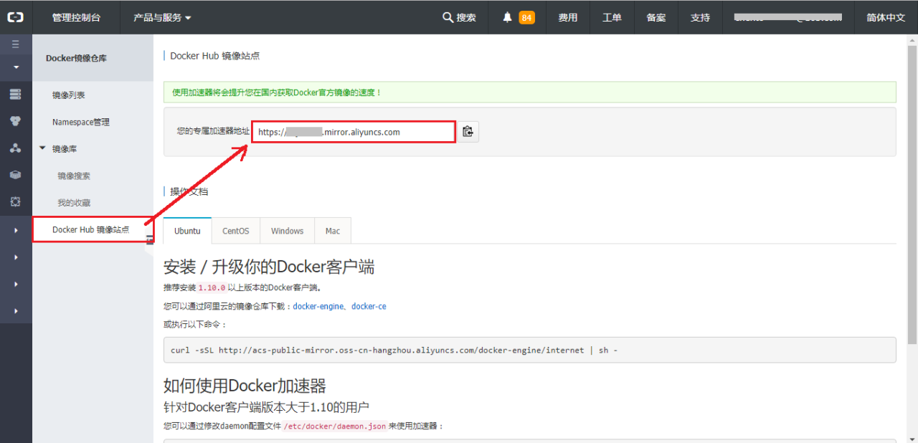Click the badge icon in the left sidebar
Image resolution: width=918 pixels, height=443 pixels.
click(x=16, y=120)
